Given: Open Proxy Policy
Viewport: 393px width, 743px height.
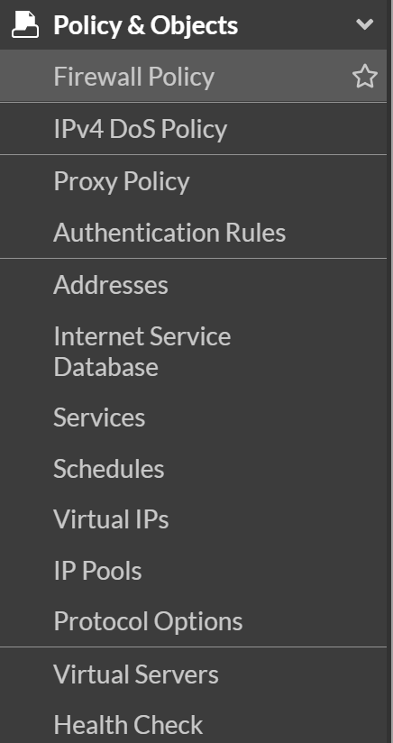Looking at the screenshot, I should 193,181.
